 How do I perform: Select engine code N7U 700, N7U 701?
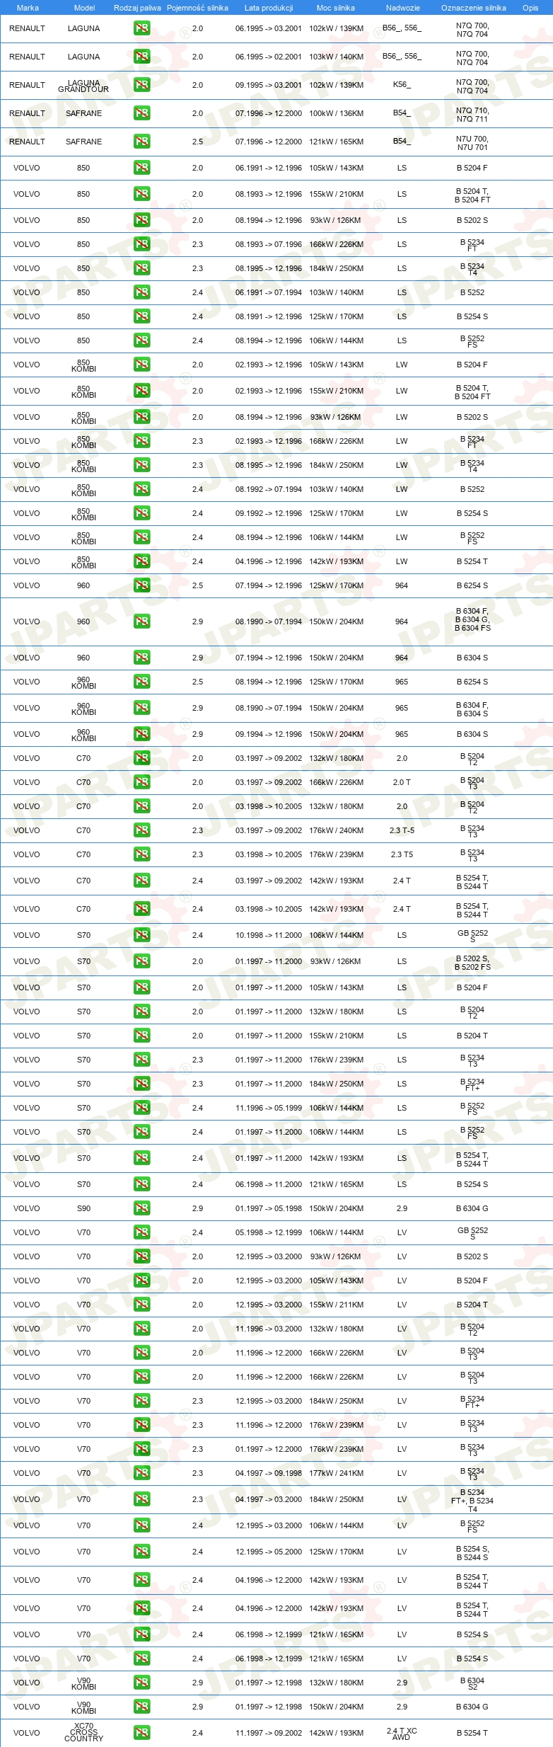472,143
